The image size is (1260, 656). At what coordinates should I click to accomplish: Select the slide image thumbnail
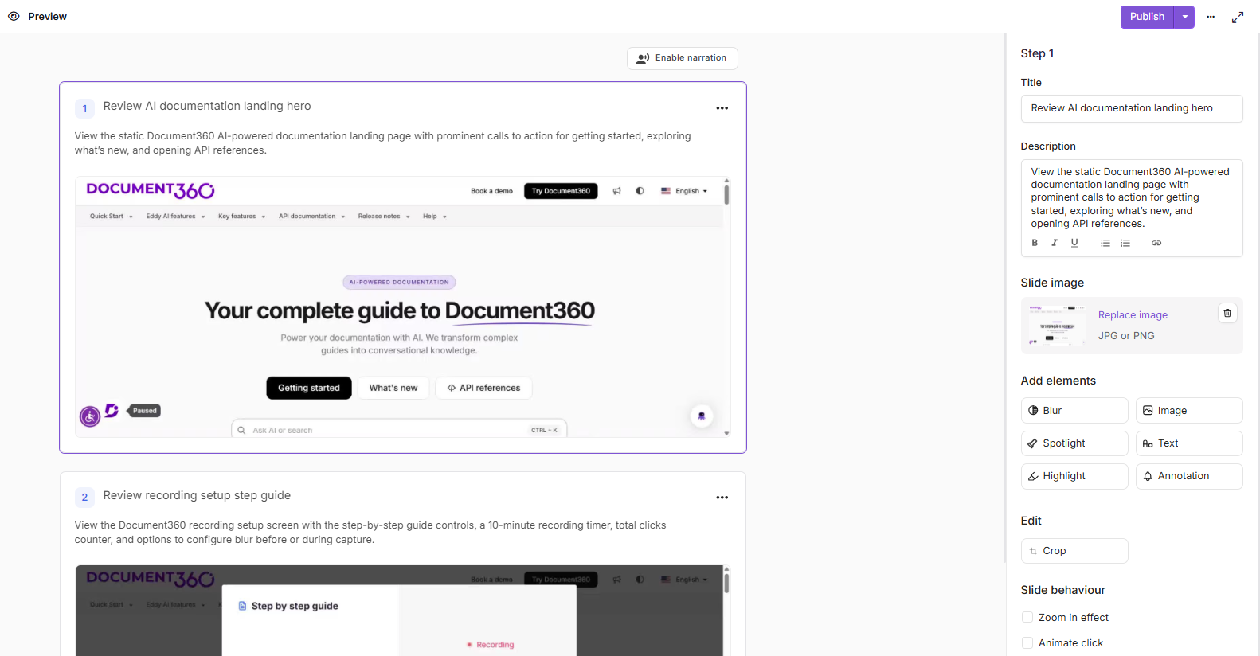(x=1057, y=325)
